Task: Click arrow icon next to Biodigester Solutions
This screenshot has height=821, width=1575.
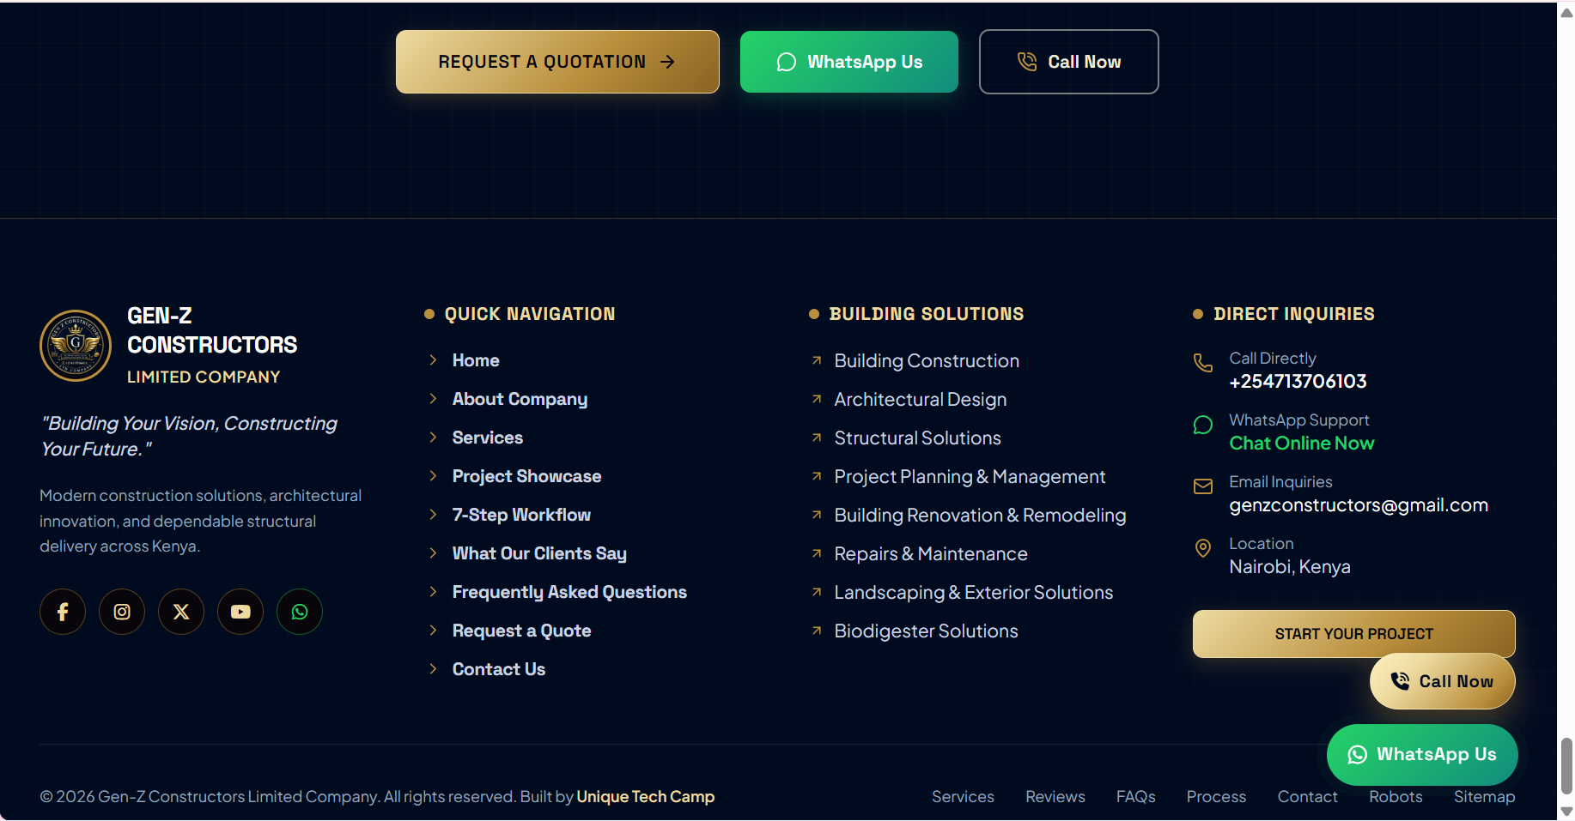Action: click(817, 631)
